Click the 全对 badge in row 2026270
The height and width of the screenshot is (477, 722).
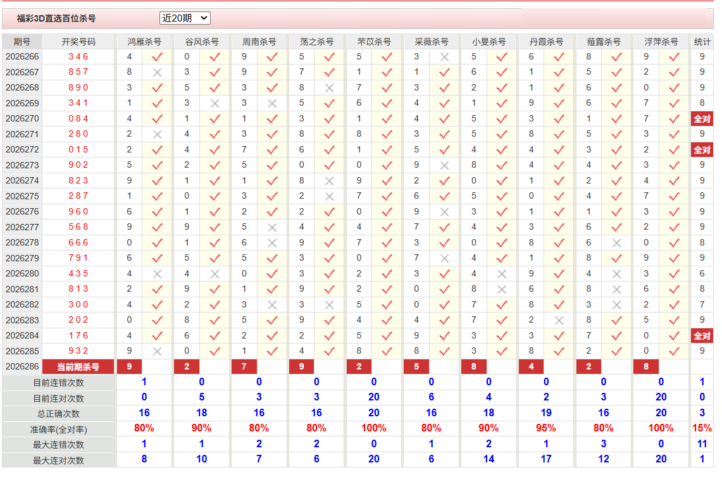click(702, 119)
